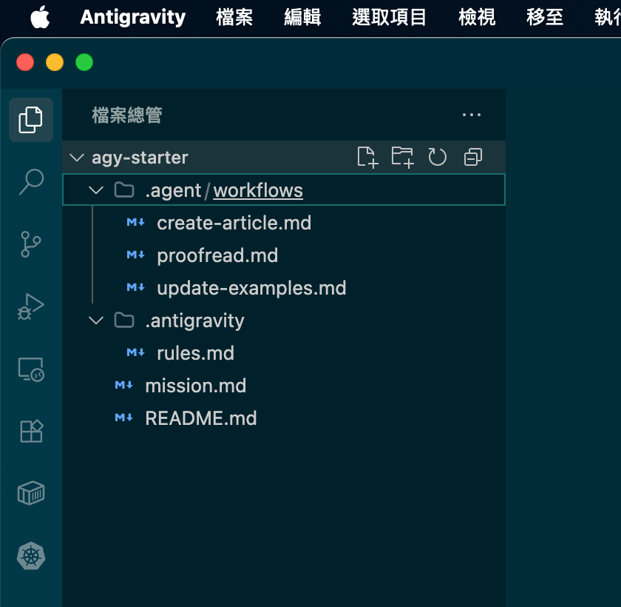The height and width of the screenshot is (607, 621).
Task: Collapse all folders using the toolbar icon
Action: (x=472, y=157)
